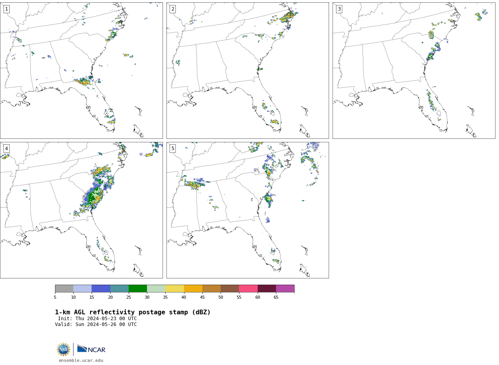
Task: Click the NSF logo icon
Action: 64,349
